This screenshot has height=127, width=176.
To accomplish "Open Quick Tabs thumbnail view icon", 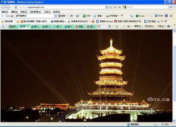I will point(3,26).
